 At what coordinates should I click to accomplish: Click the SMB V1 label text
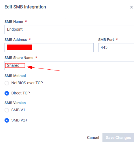pos(18,110)
